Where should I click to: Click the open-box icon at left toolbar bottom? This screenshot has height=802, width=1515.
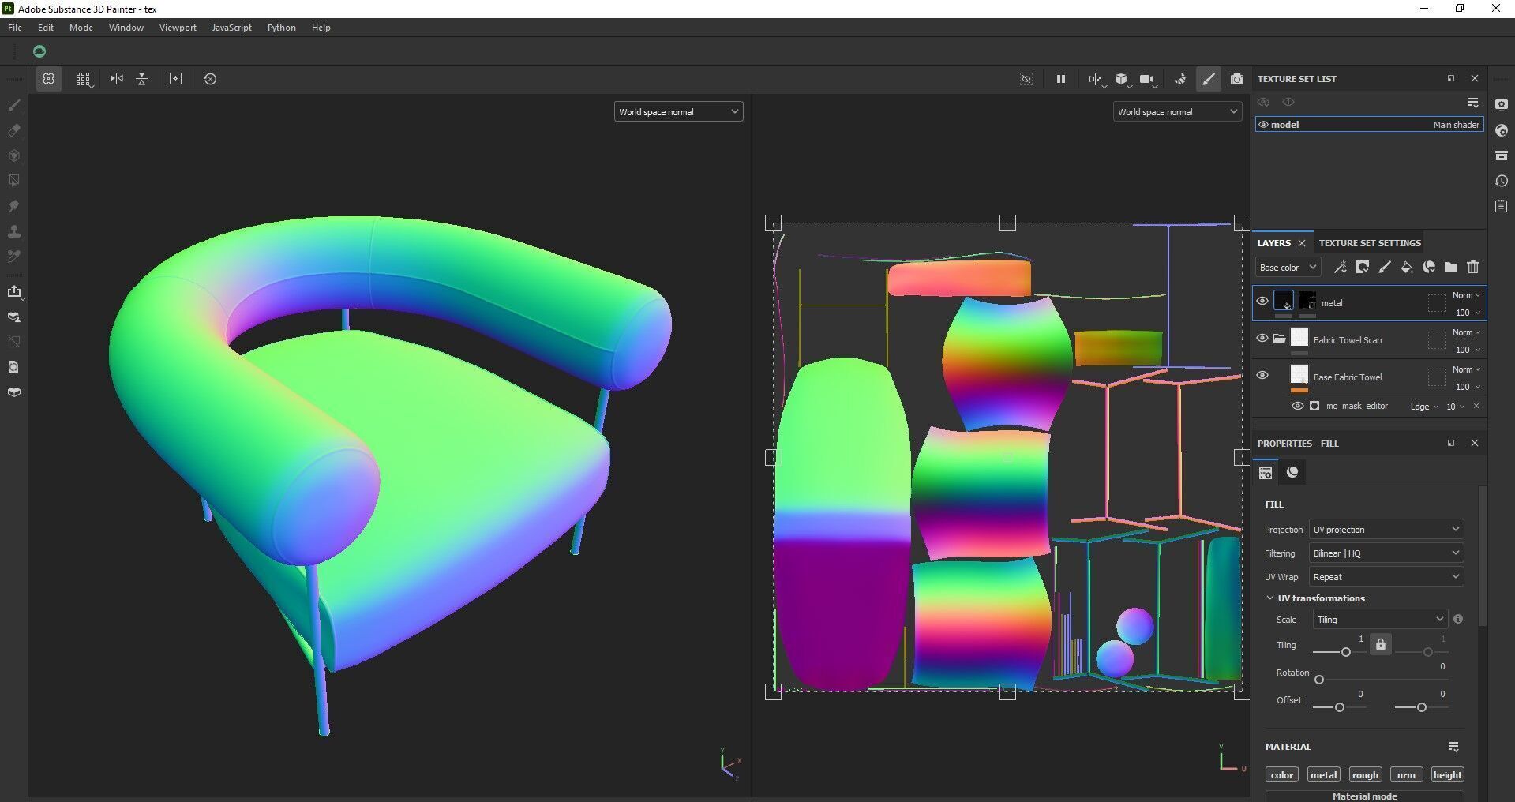pos(14,392)
